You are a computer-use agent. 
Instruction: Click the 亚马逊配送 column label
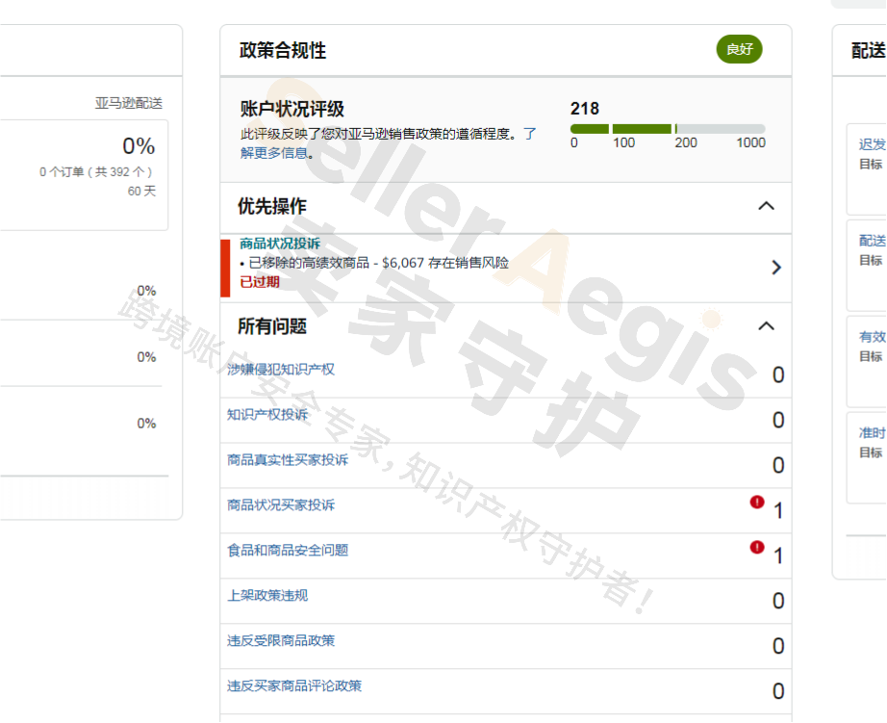point(128,103)
